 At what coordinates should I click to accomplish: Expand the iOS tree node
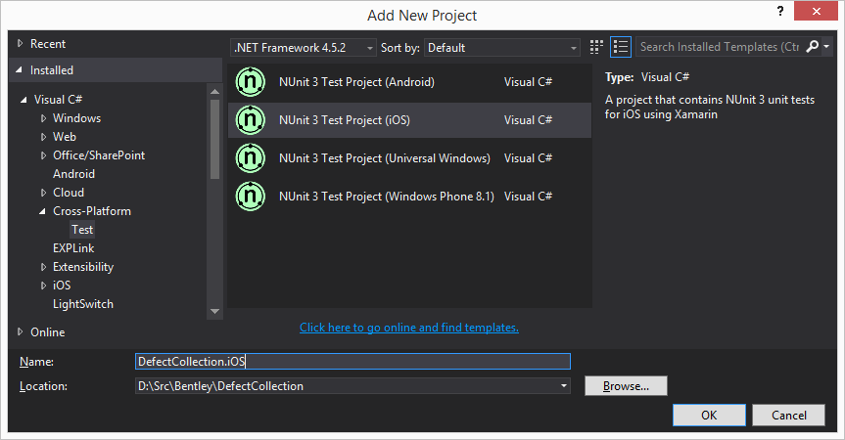(x=44, y=286)
